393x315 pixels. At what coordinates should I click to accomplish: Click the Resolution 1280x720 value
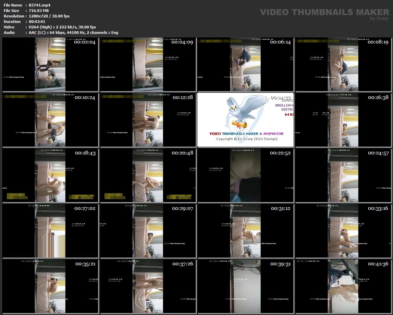click(48, 16)
